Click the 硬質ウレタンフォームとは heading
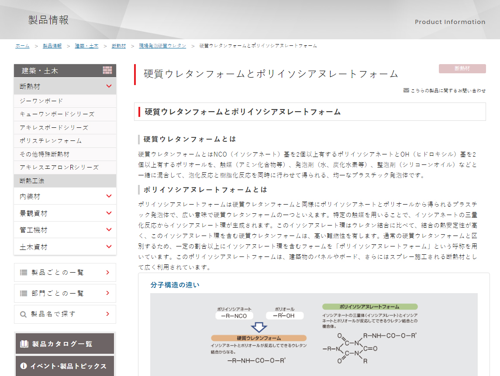Viewport: 500px width, 376px height. 190,139
